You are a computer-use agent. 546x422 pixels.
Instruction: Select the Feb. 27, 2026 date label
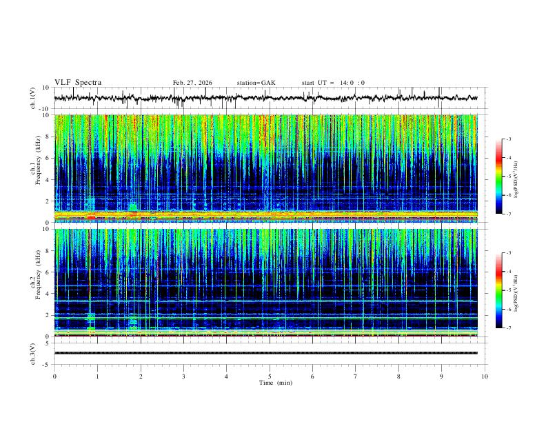click(x=192, y=83)
